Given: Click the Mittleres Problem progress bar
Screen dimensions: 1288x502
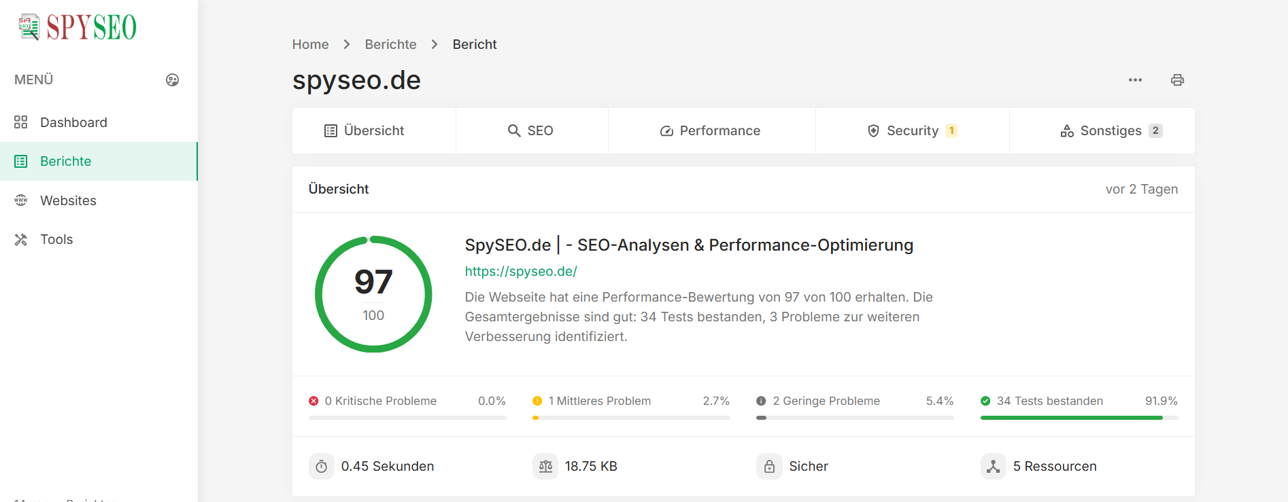Looking at the screenshot, I should pyautogui.click(x=631, y=418).
